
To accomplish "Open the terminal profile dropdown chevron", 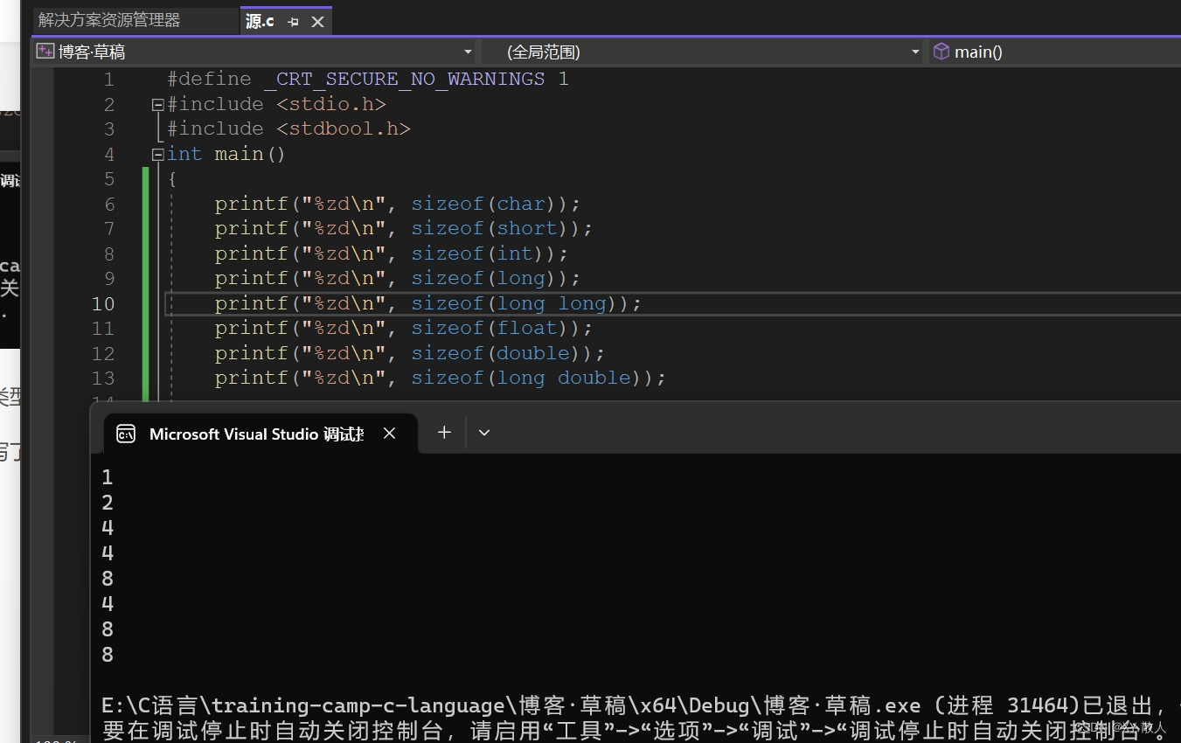I will [484, 433].
